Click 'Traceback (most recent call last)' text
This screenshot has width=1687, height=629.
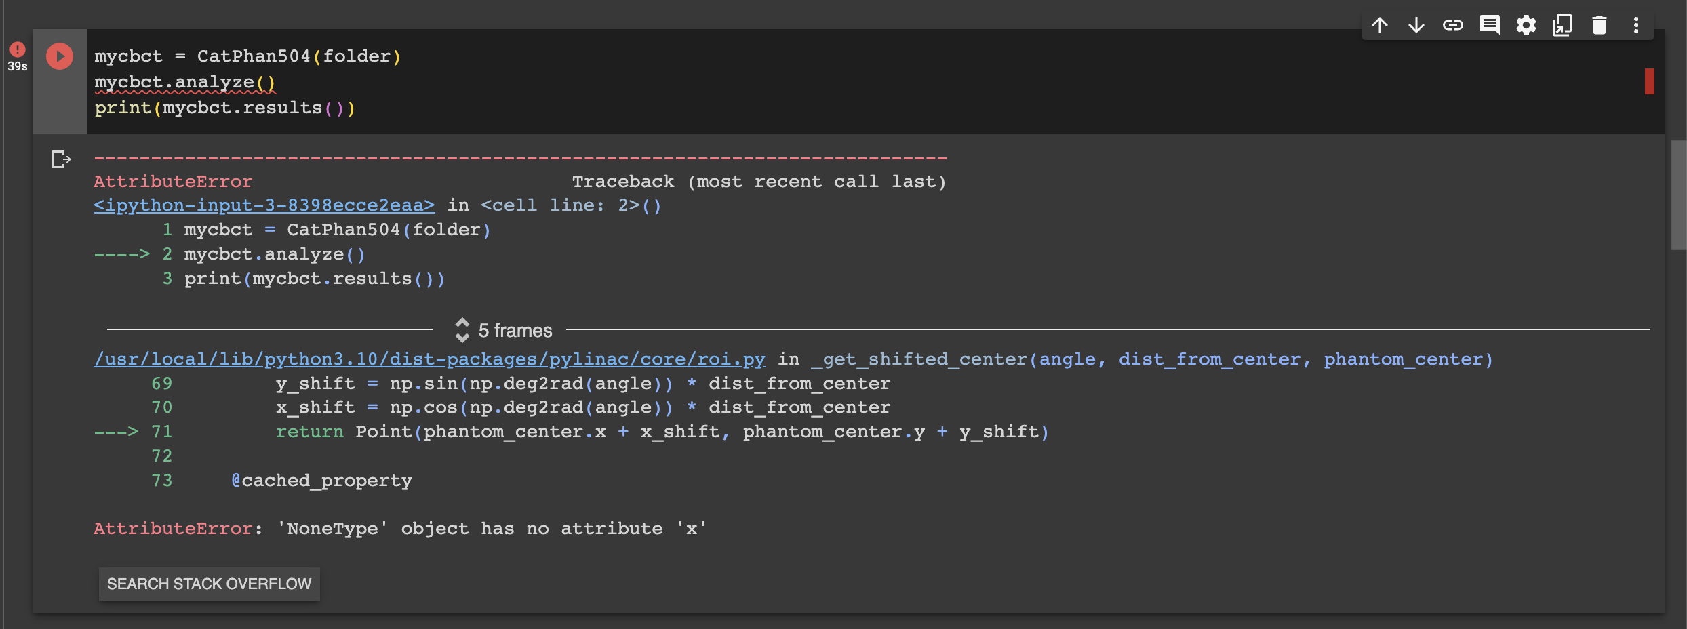(x=759, y=182)
